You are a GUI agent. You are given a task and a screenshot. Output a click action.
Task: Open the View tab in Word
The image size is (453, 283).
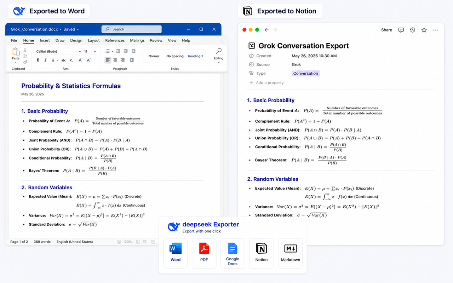tap(172, 40)
